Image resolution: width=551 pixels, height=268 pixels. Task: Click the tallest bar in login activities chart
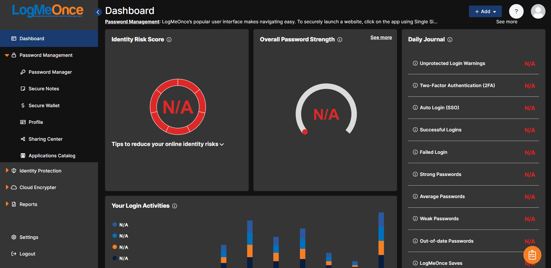[381, 240]
